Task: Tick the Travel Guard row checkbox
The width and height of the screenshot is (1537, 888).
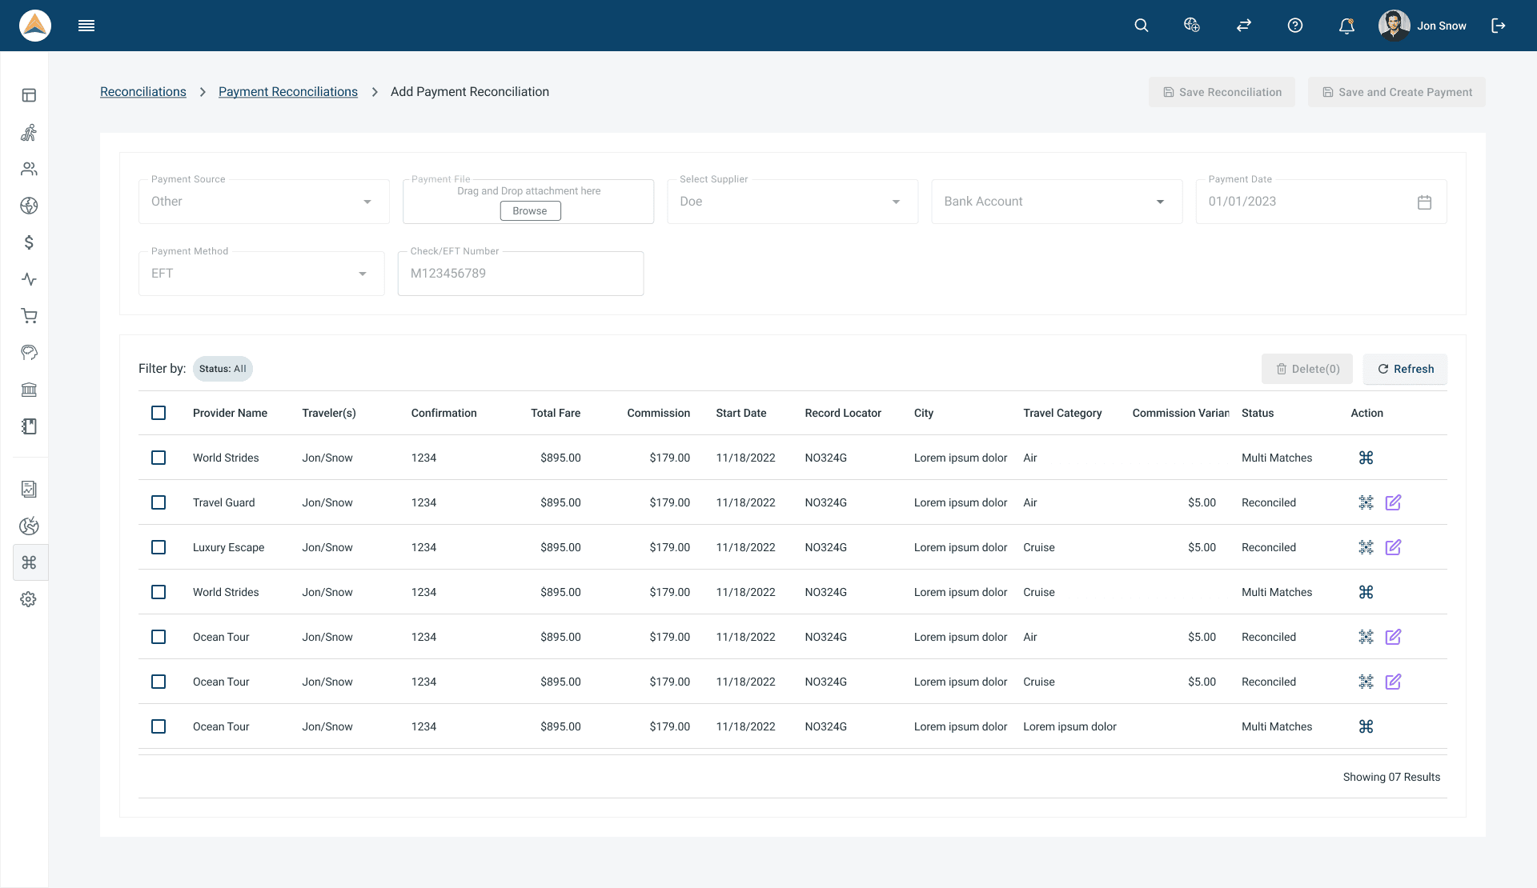Action: click(159, 502)
